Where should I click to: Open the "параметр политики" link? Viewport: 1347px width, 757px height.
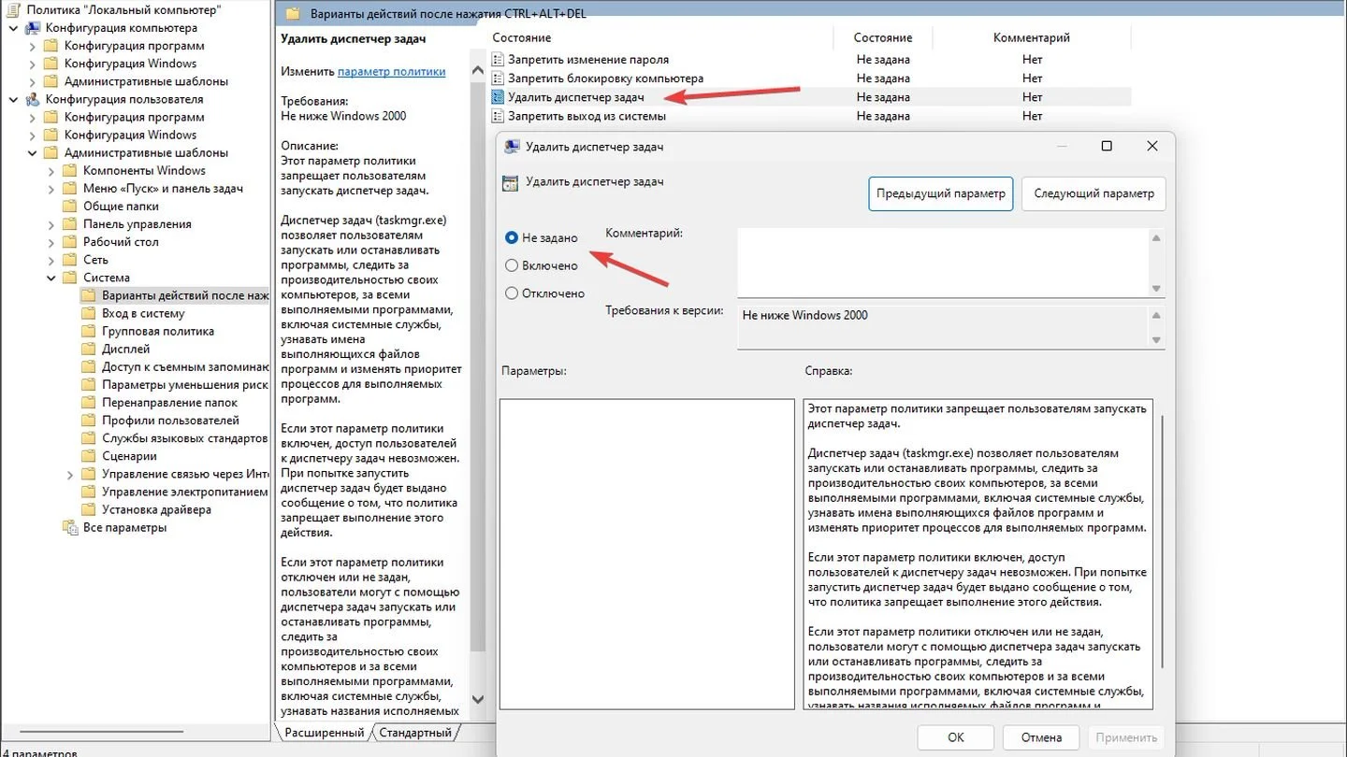pos(391,71)
